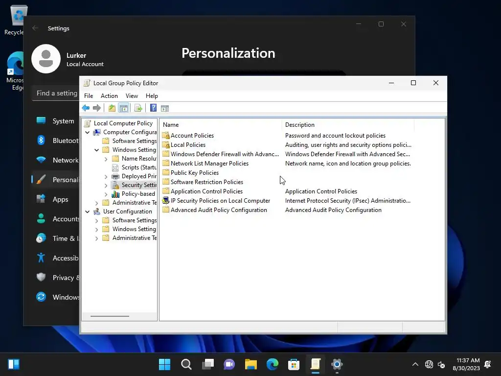Open File Explorer from taskbar
Screen dimensions: 501x376
tap(251, 364)
